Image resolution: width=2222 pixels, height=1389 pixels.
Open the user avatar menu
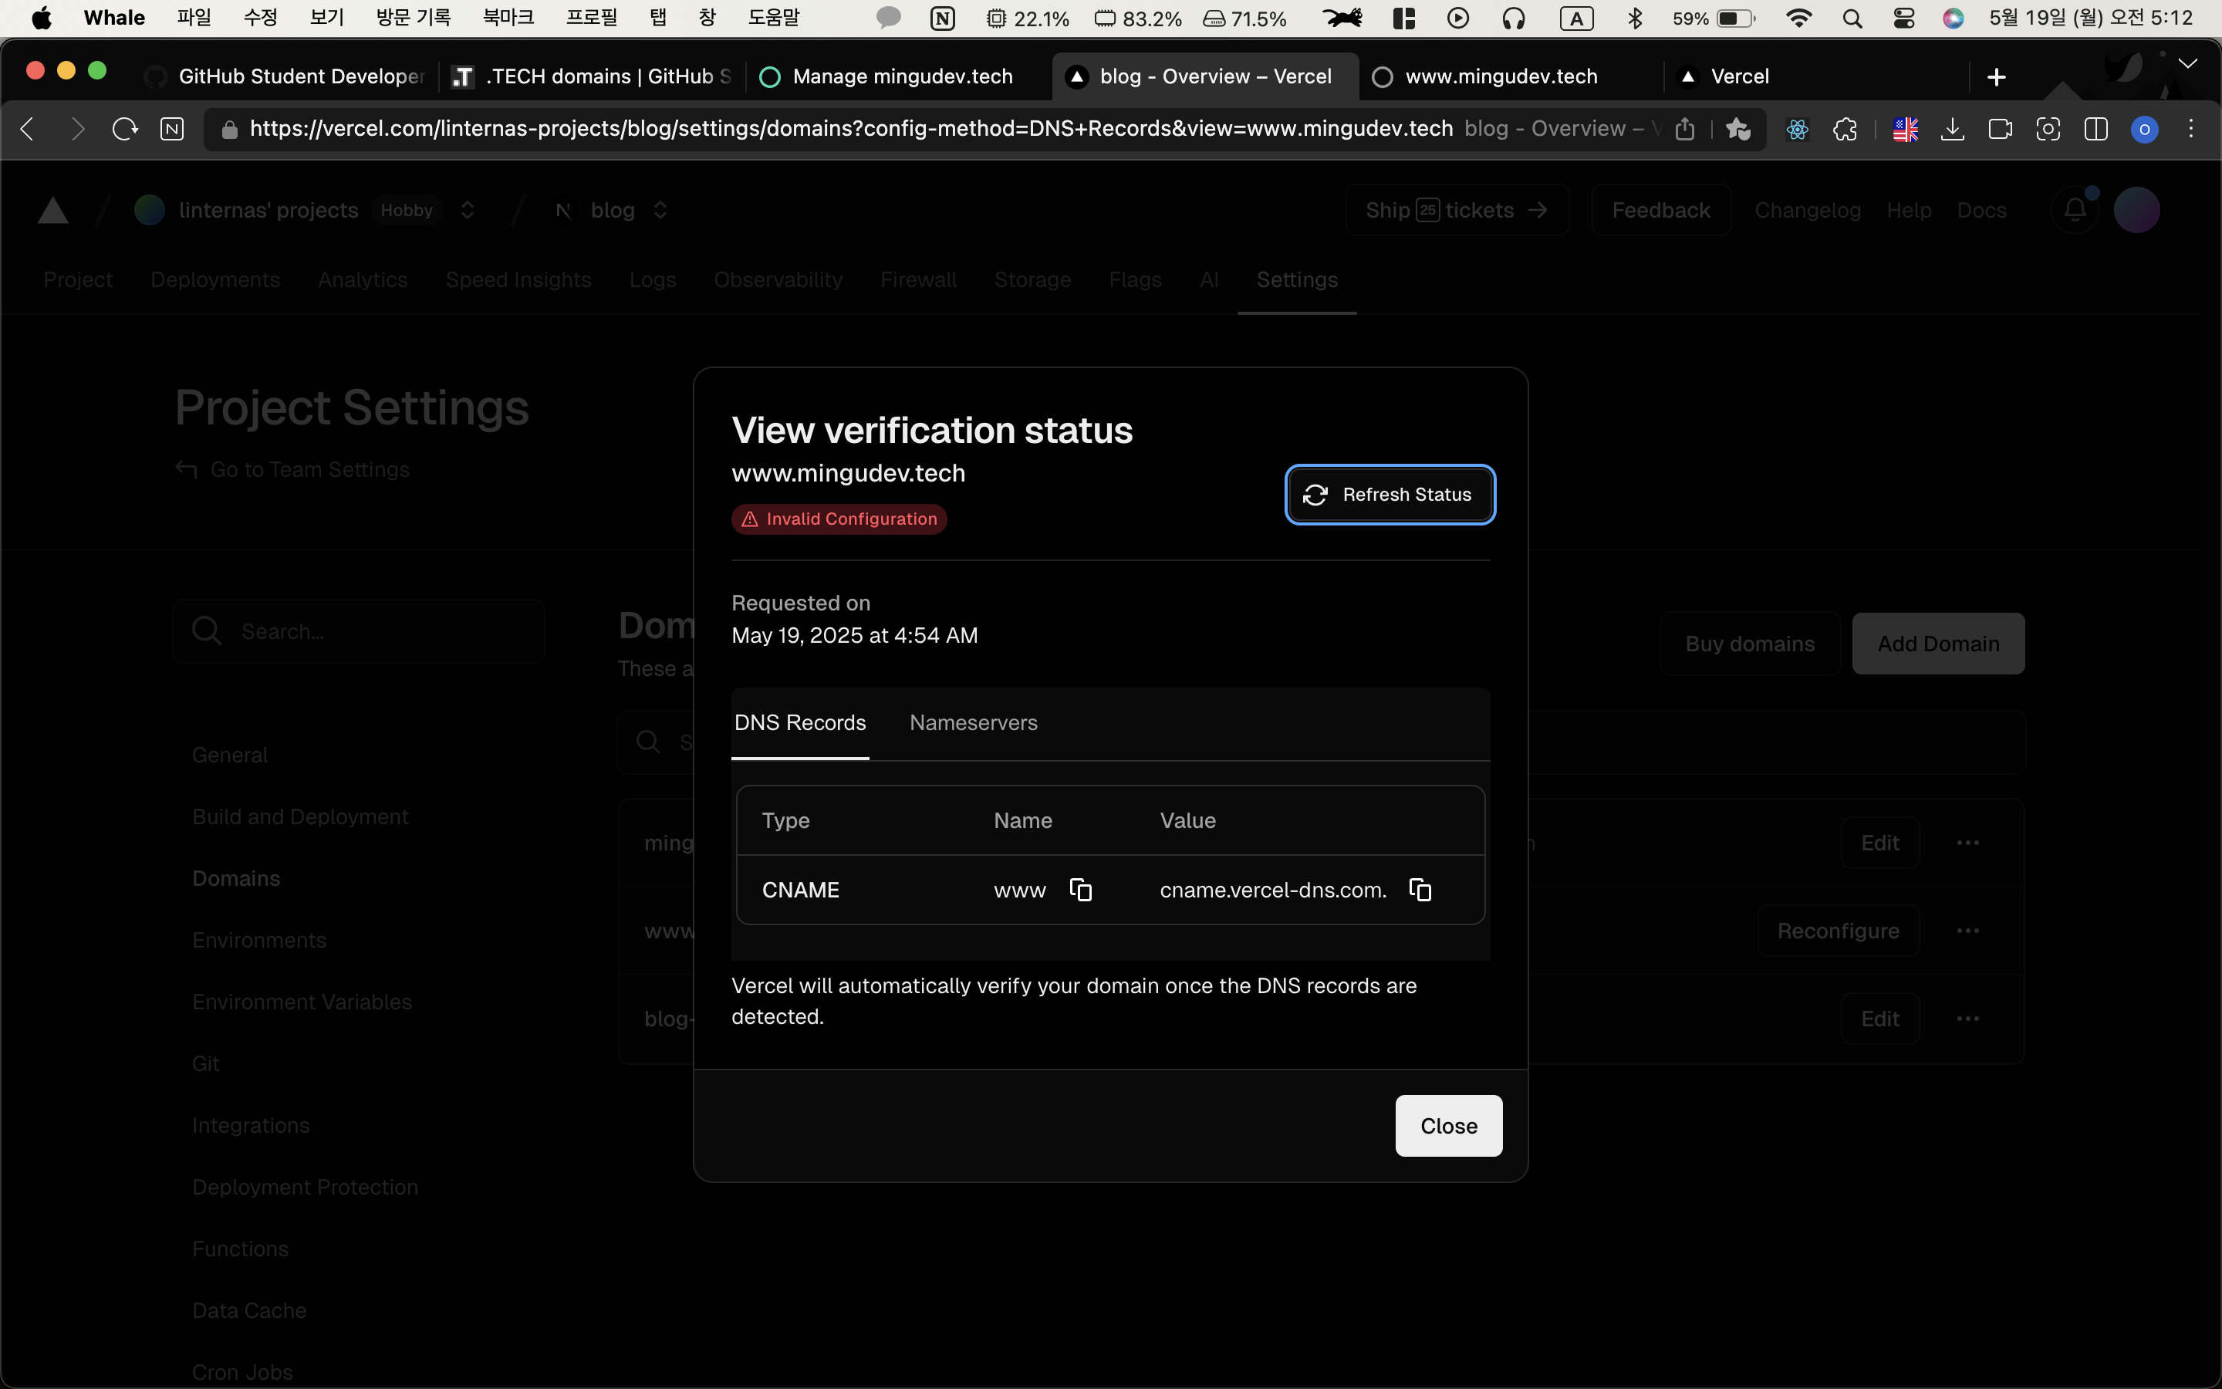[x=2136, y=211]
